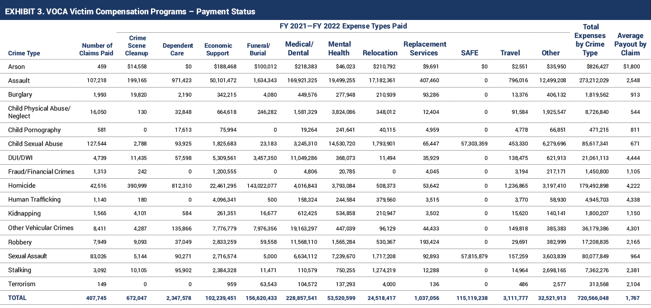This screenshot has height=308, width=651.
Task: Click the 'Assault' row label
Action: coord(19,81)
